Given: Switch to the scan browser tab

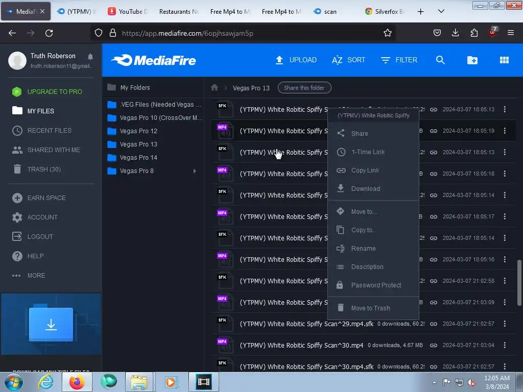Looking at the screenshot, I should 333,11.
